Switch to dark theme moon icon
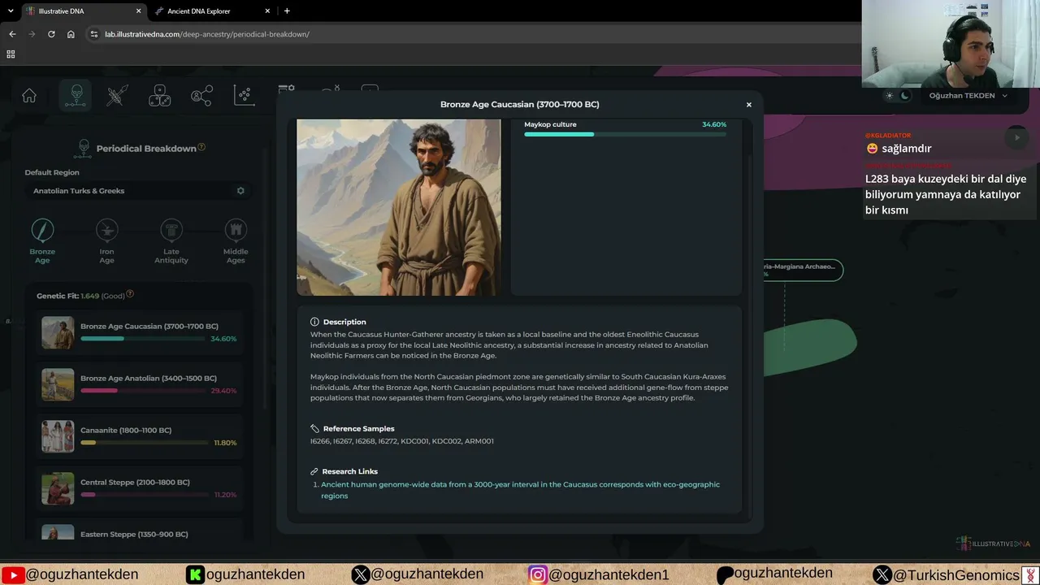Viewport: 1040px width, 585px height. (905, 96)
